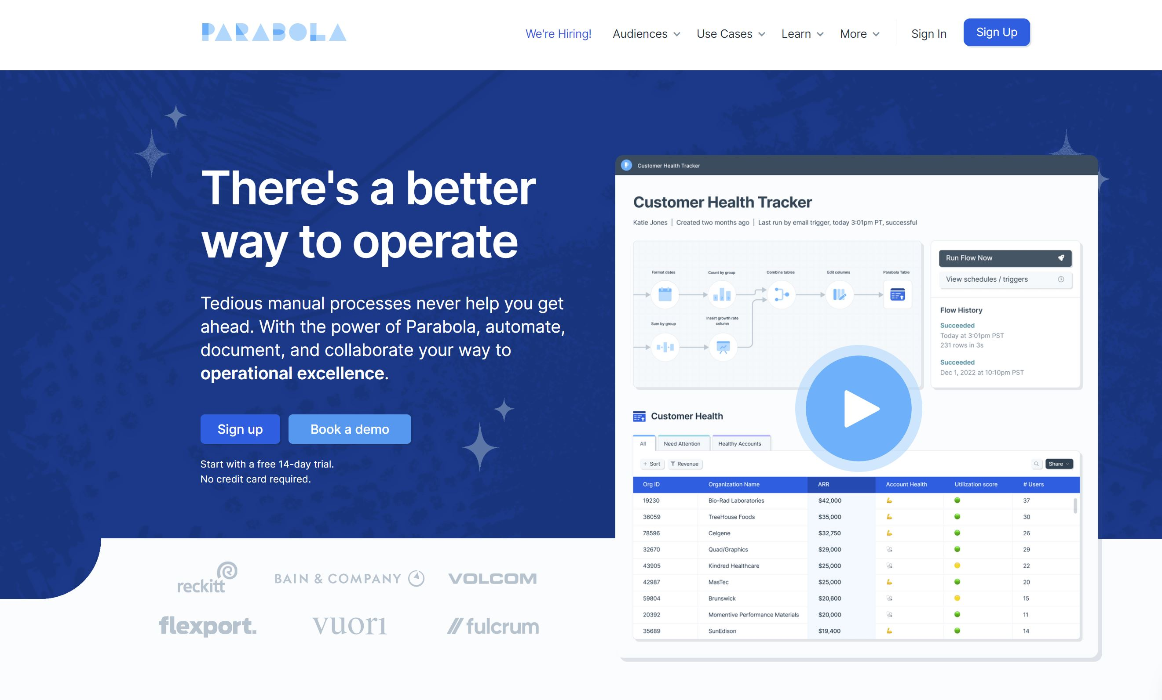The image size is (1162, 700).
Task: Expand the 'Audiences' dropdown in navigation
Action: [x=647, y=33]
